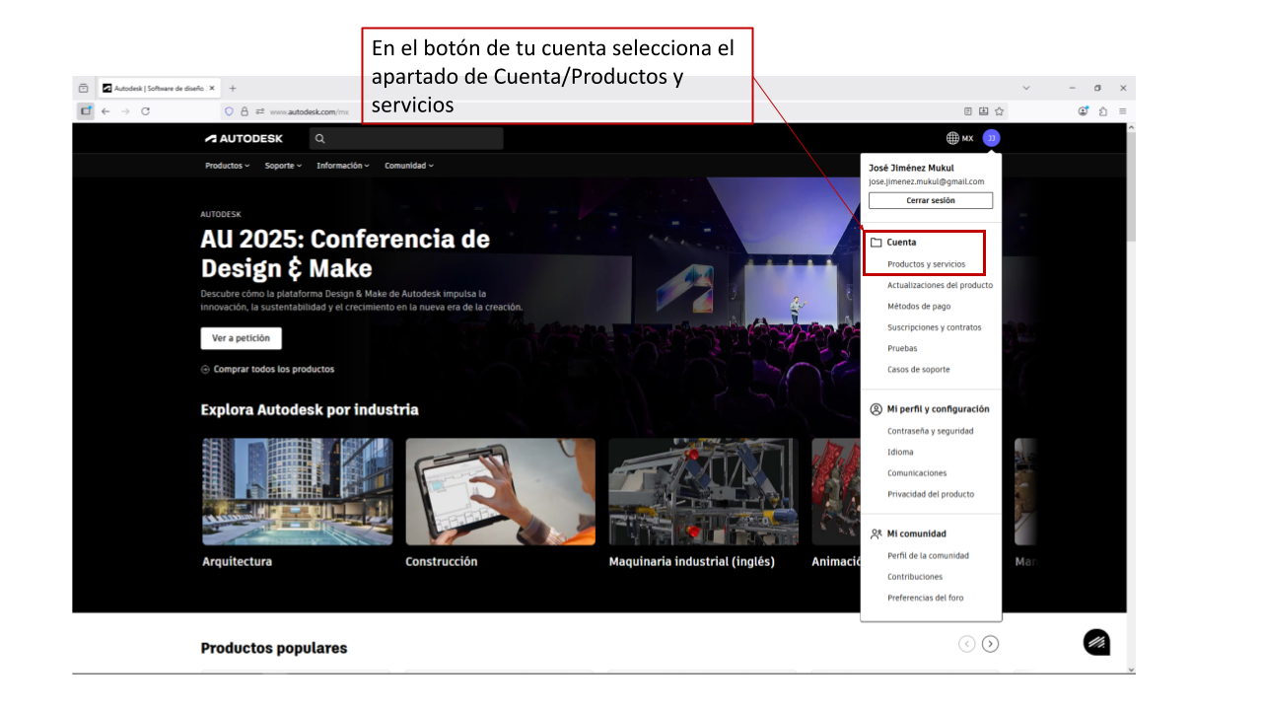
Task: Expand the list all tabs chevron
Action: (1026, 88)
